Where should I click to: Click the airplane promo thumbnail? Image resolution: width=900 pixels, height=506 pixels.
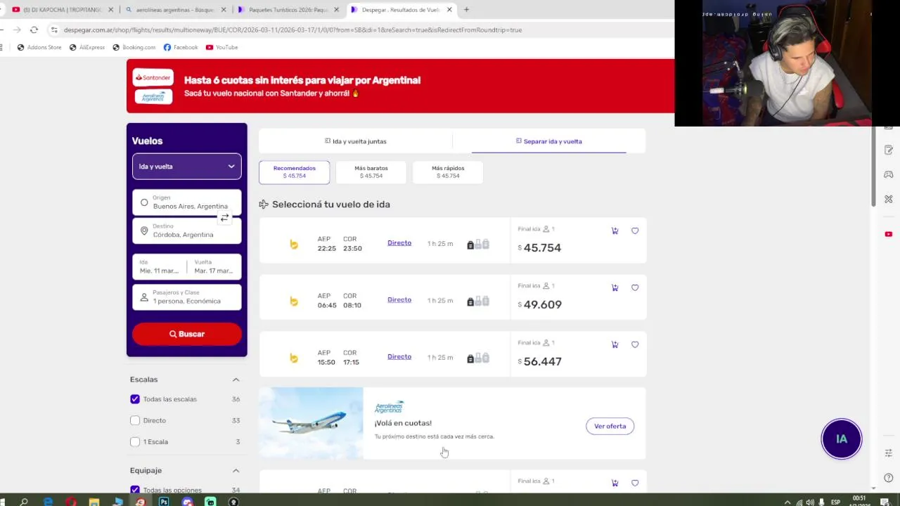point(311,423)
